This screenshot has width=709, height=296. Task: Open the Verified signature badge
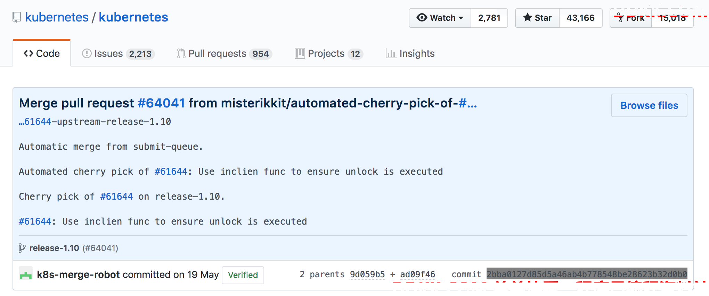[243, 275]
